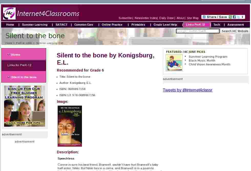Open the Summer Learning menu item

point(35,25)
